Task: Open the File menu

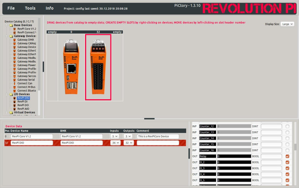Action: [x=11, y=8]
